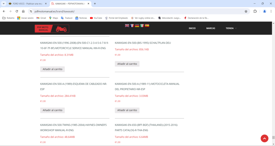Screen dimensions: 275x146
Task: Open the Iniciar sesión bookmark
Action: 26,18
